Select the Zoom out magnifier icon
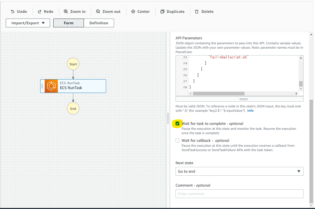Image resolution: width=315 pixels, height=209 pixels. click(x=98, y=11)
